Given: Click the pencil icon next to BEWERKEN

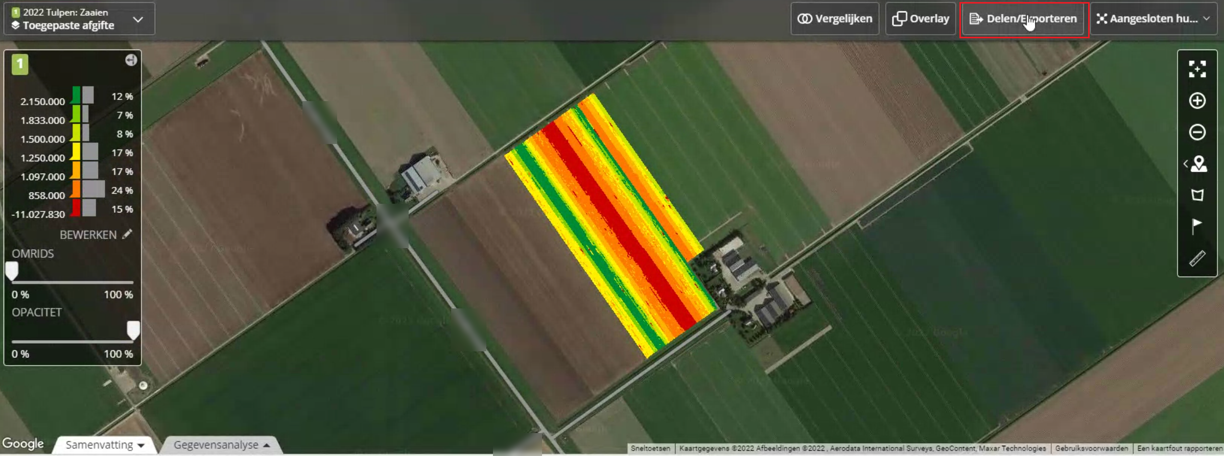Looking at the screenshot, I should point(127,234).
